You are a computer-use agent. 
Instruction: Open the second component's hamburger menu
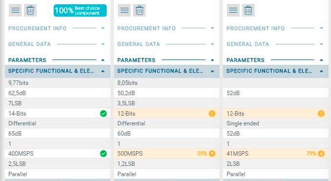(x=124, y=10)
